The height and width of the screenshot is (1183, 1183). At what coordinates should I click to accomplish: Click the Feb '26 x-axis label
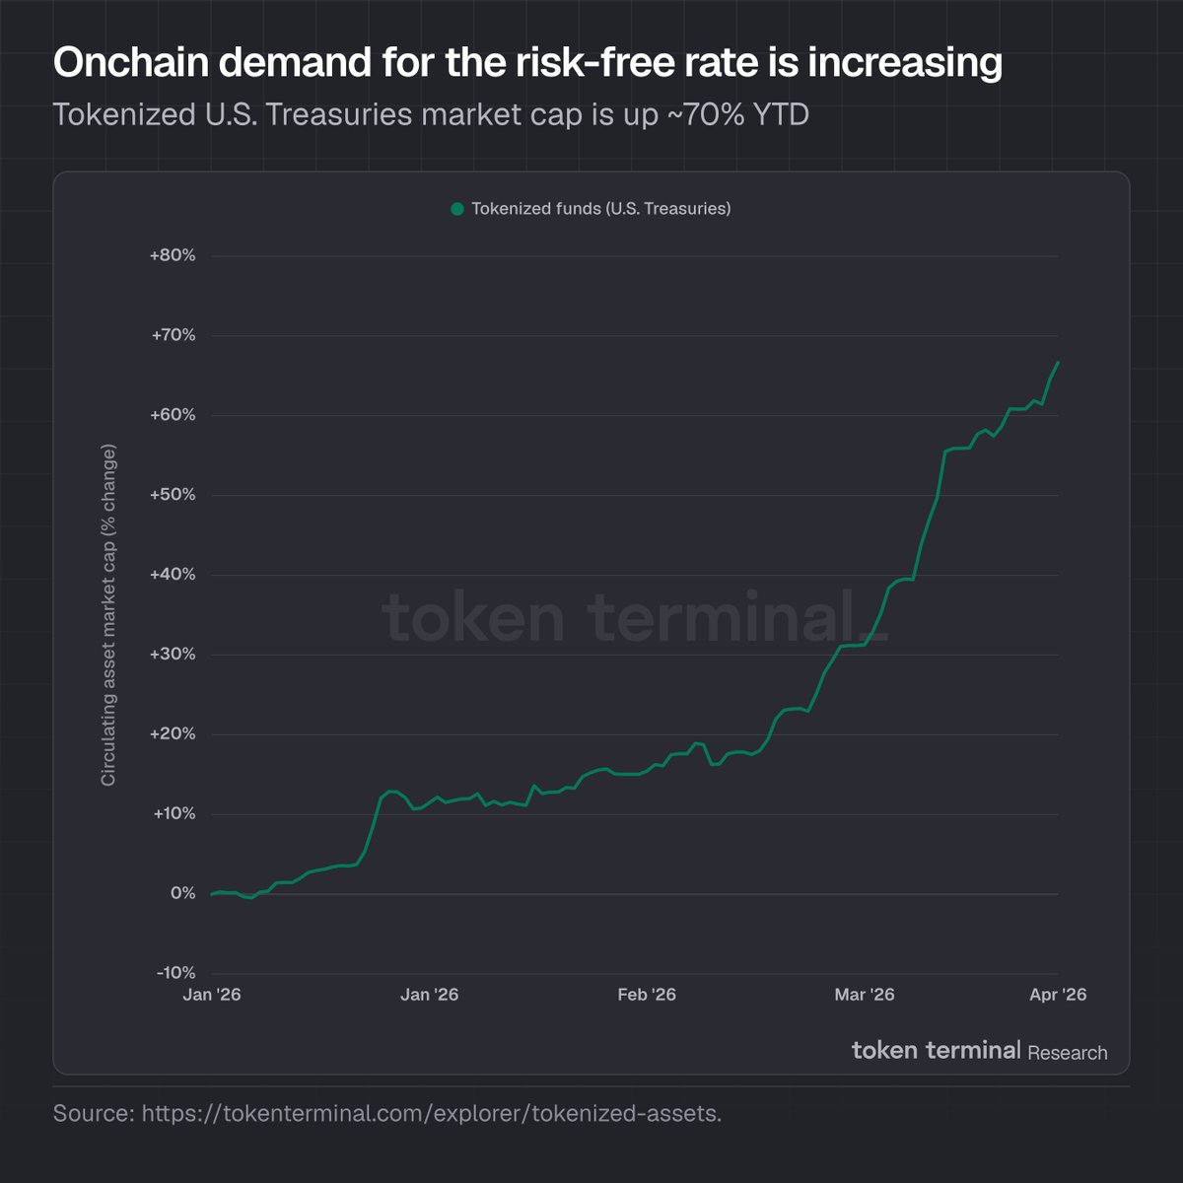tap(647, 995)
